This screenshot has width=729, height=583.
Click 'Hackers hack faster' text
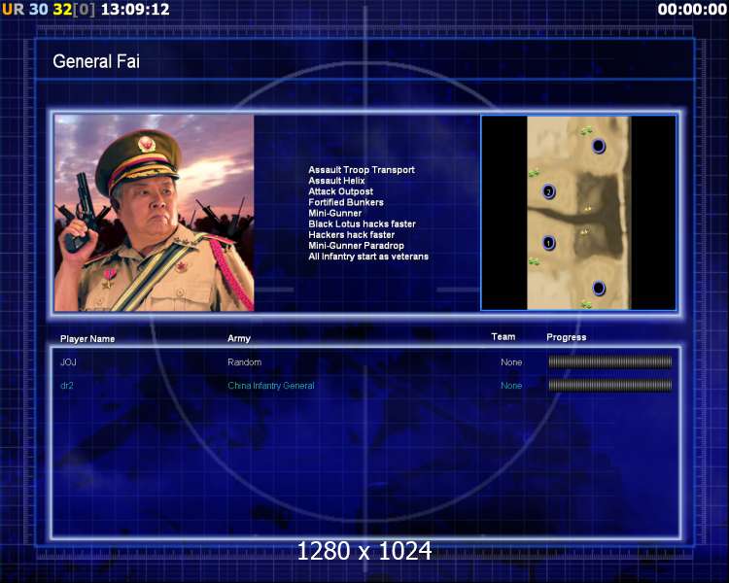(352, 235)
